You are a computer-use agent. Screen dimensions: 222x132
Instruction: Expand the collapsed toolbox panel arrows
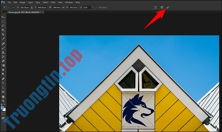(1, 12)
